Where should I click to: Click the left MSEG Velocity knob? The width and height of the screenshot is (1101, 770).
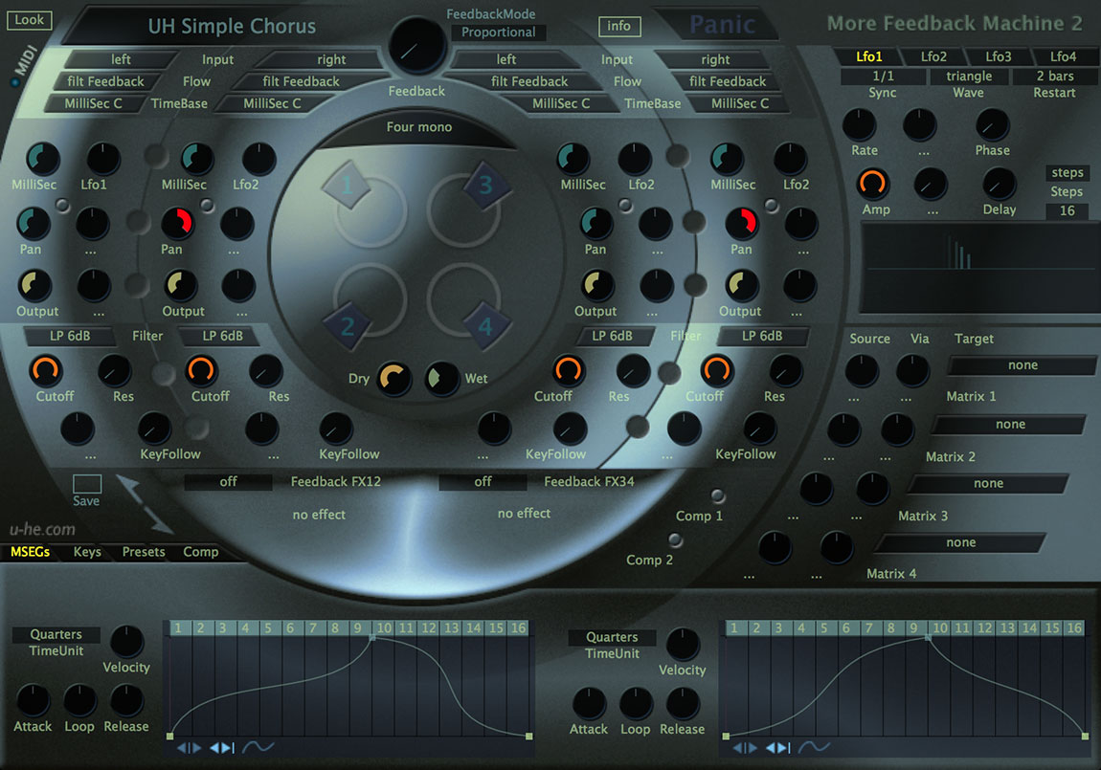(127, 642)
